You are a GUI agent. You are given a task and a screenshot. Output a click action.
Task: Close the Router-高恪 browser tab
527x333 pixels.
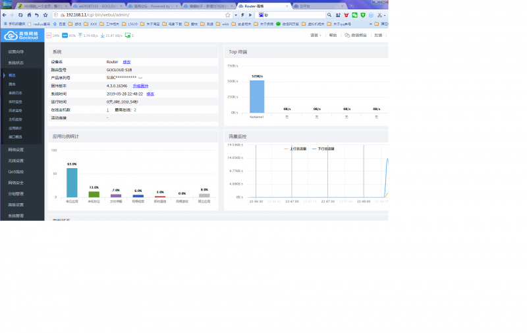(287, 6)
